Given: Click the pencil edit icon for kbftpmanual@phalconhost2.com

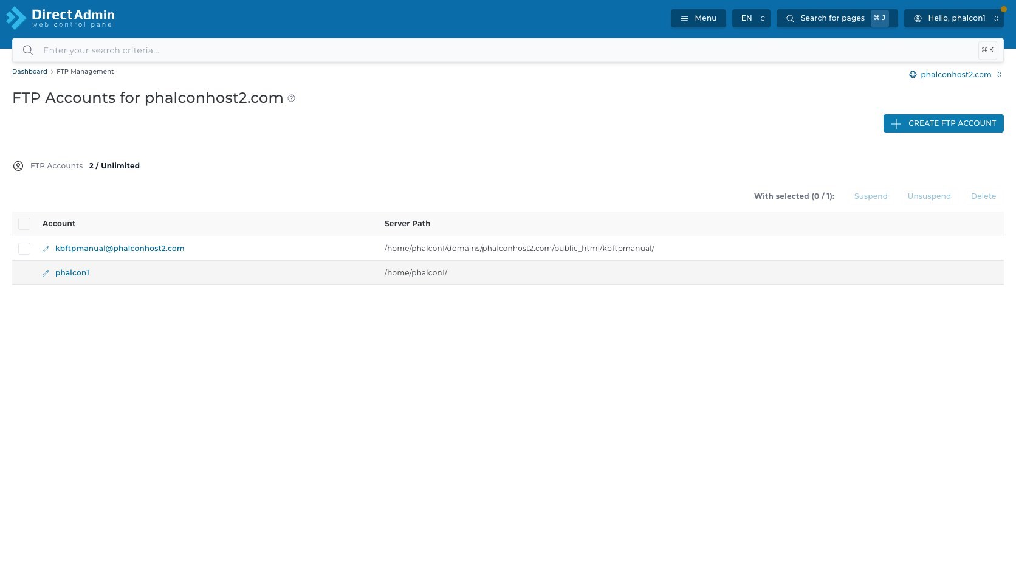Looking at the screenshot, I should point(46,249).
